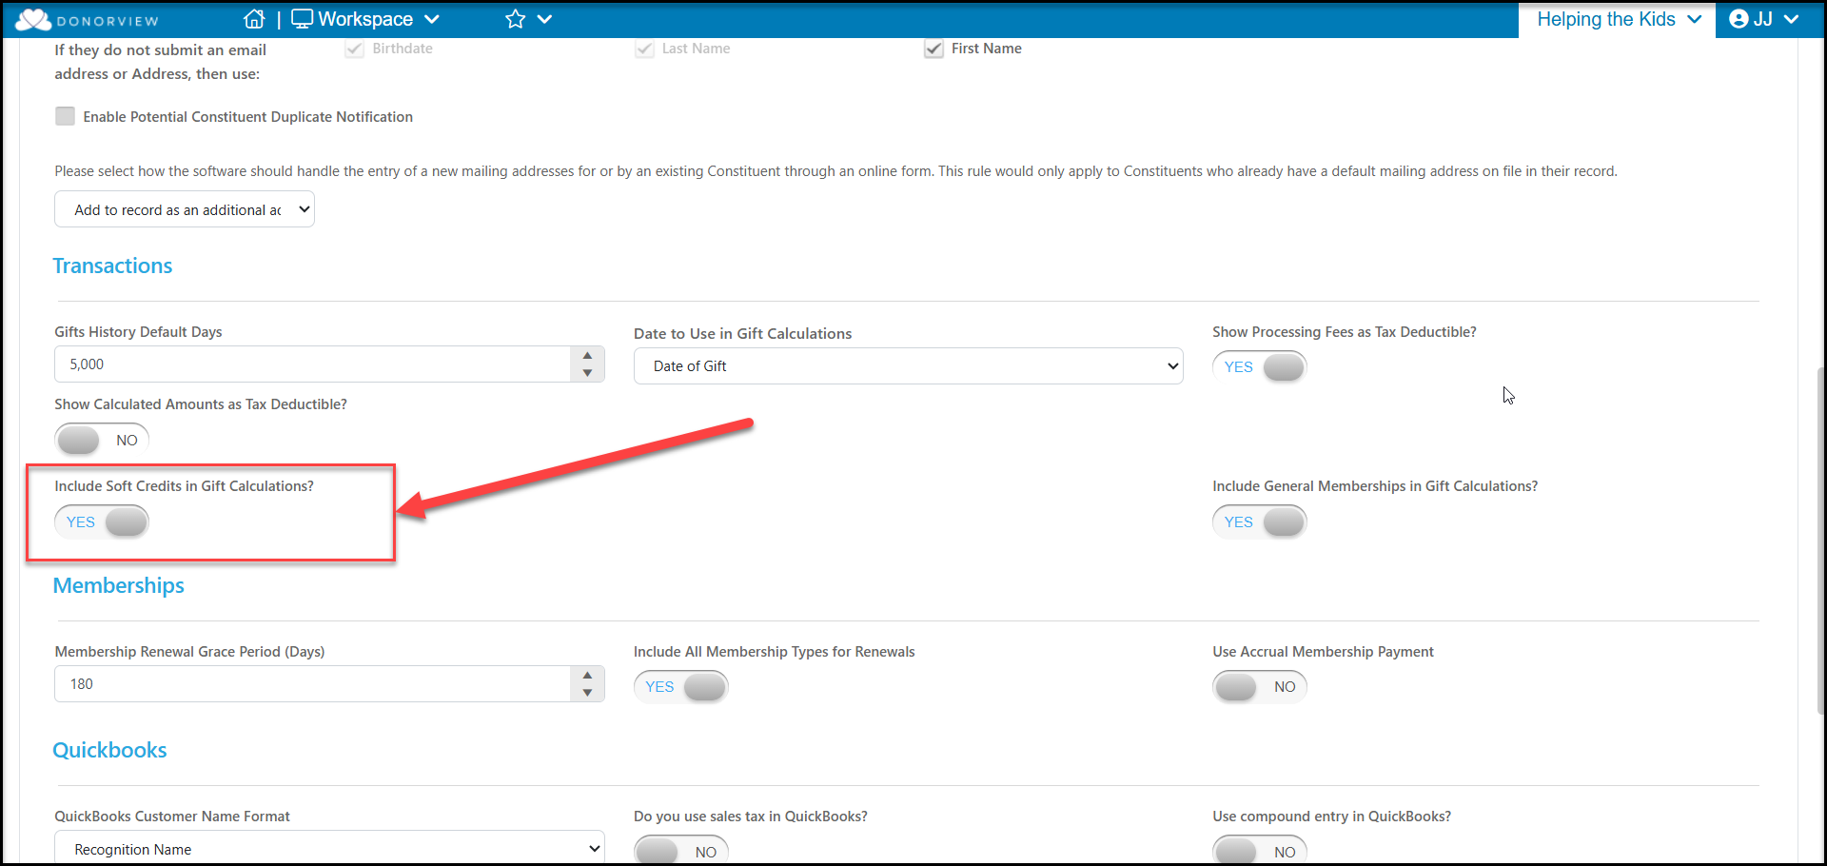Open the Helping the Kids organization menu
The height and width of the screenshot is (866, 1827).
pos(1618,19)
